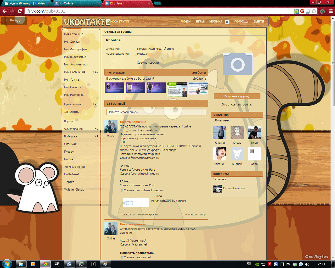Switch to the 'RF Online' browser tab
The height and width of the screenshot is (268, 335).
click(77, 3)
